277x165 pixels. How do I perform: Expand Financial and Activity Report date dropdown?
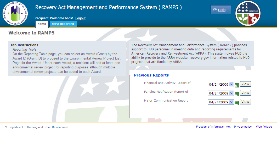click(x=231, y=84)
